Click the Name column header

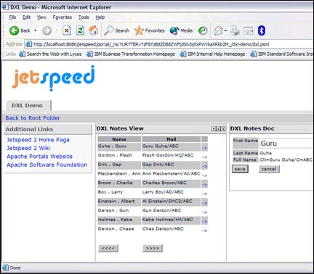pyautogui.click(x=119, y=139)
